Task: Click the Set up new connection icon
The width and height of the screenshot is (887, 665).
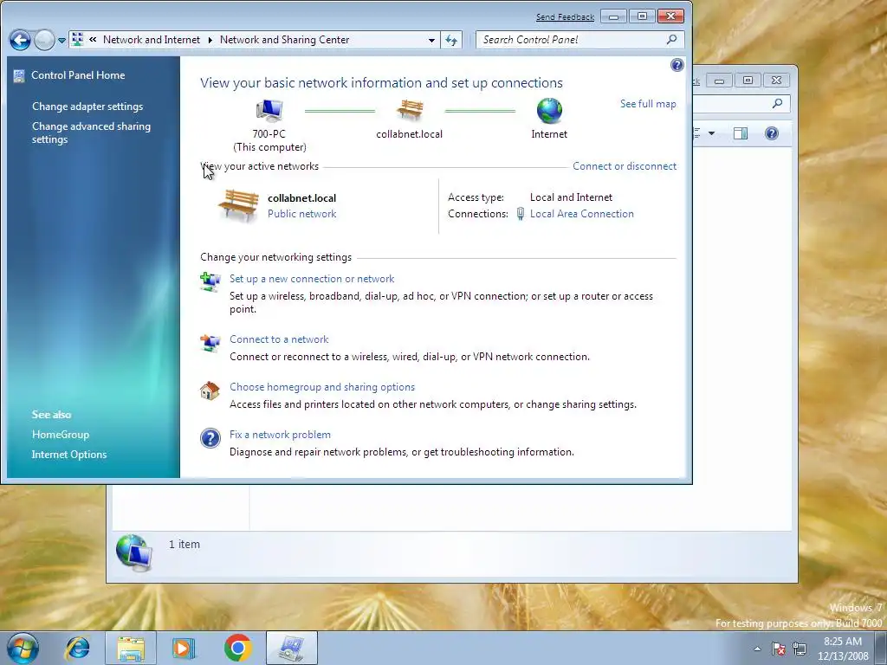Action: (x=210, y=281)
